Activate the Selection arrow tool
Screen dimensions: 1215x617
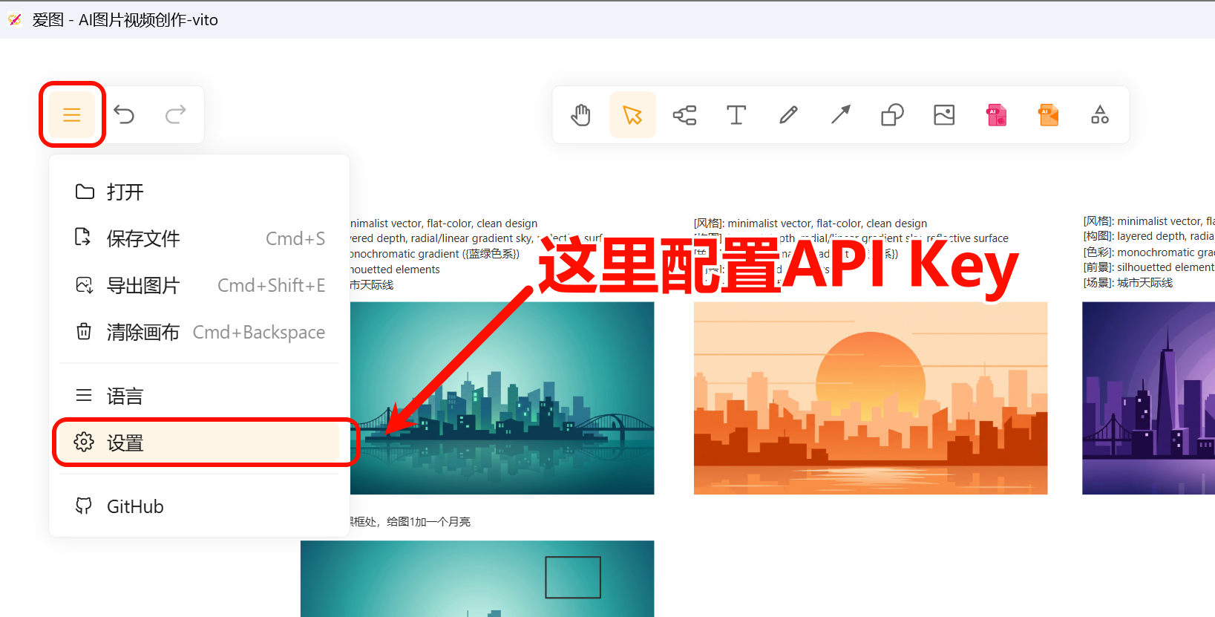(x=633, y=115)
